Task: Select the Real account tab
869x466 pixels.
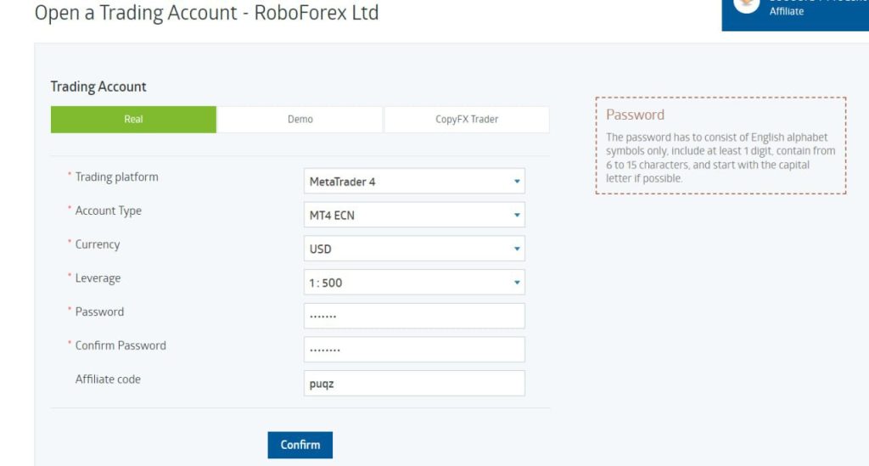Action: (x=133, y=119)
